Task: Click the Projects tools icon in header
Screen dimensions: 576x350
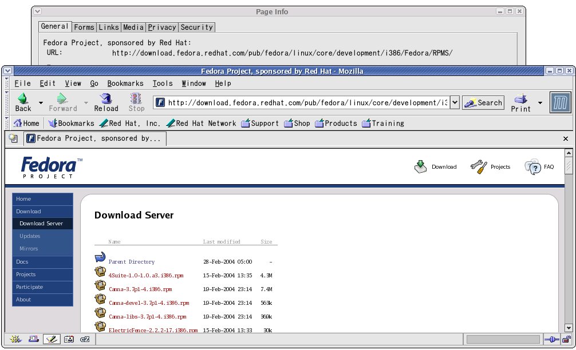Action: (478, 166)
